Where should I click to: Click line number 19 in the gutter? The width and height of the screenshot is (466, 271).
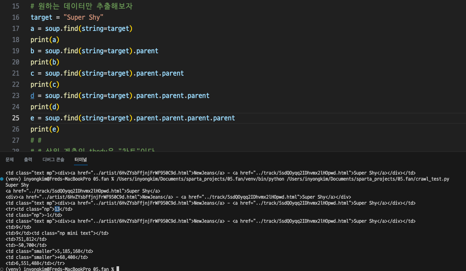point(15,51)
